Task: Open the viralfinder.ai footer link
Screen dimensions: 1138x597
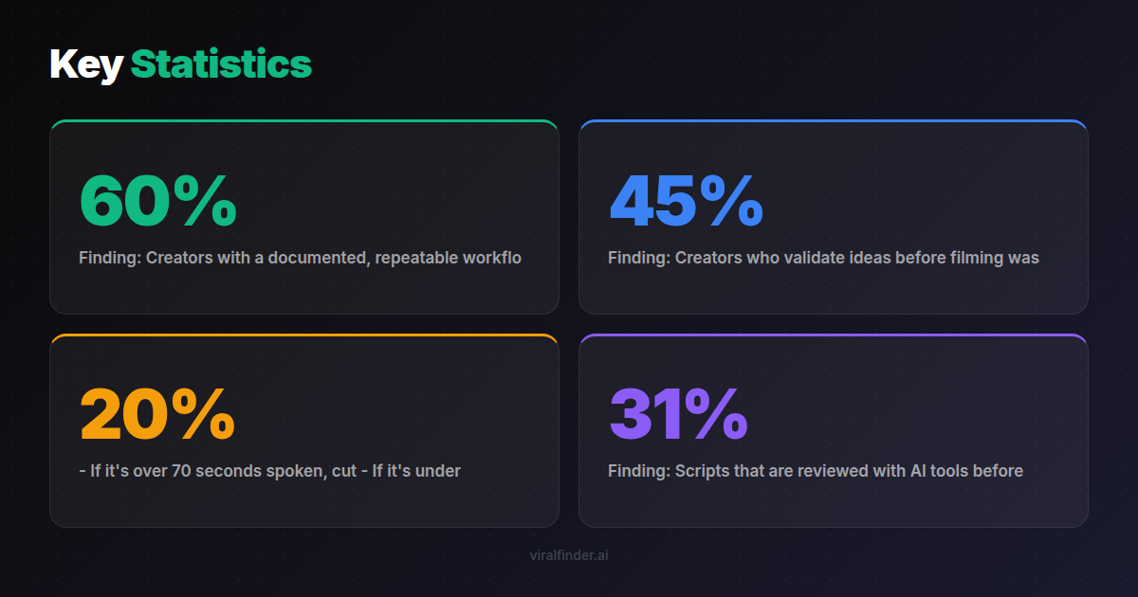Action: pyautogui.click(x=569, y=555)
